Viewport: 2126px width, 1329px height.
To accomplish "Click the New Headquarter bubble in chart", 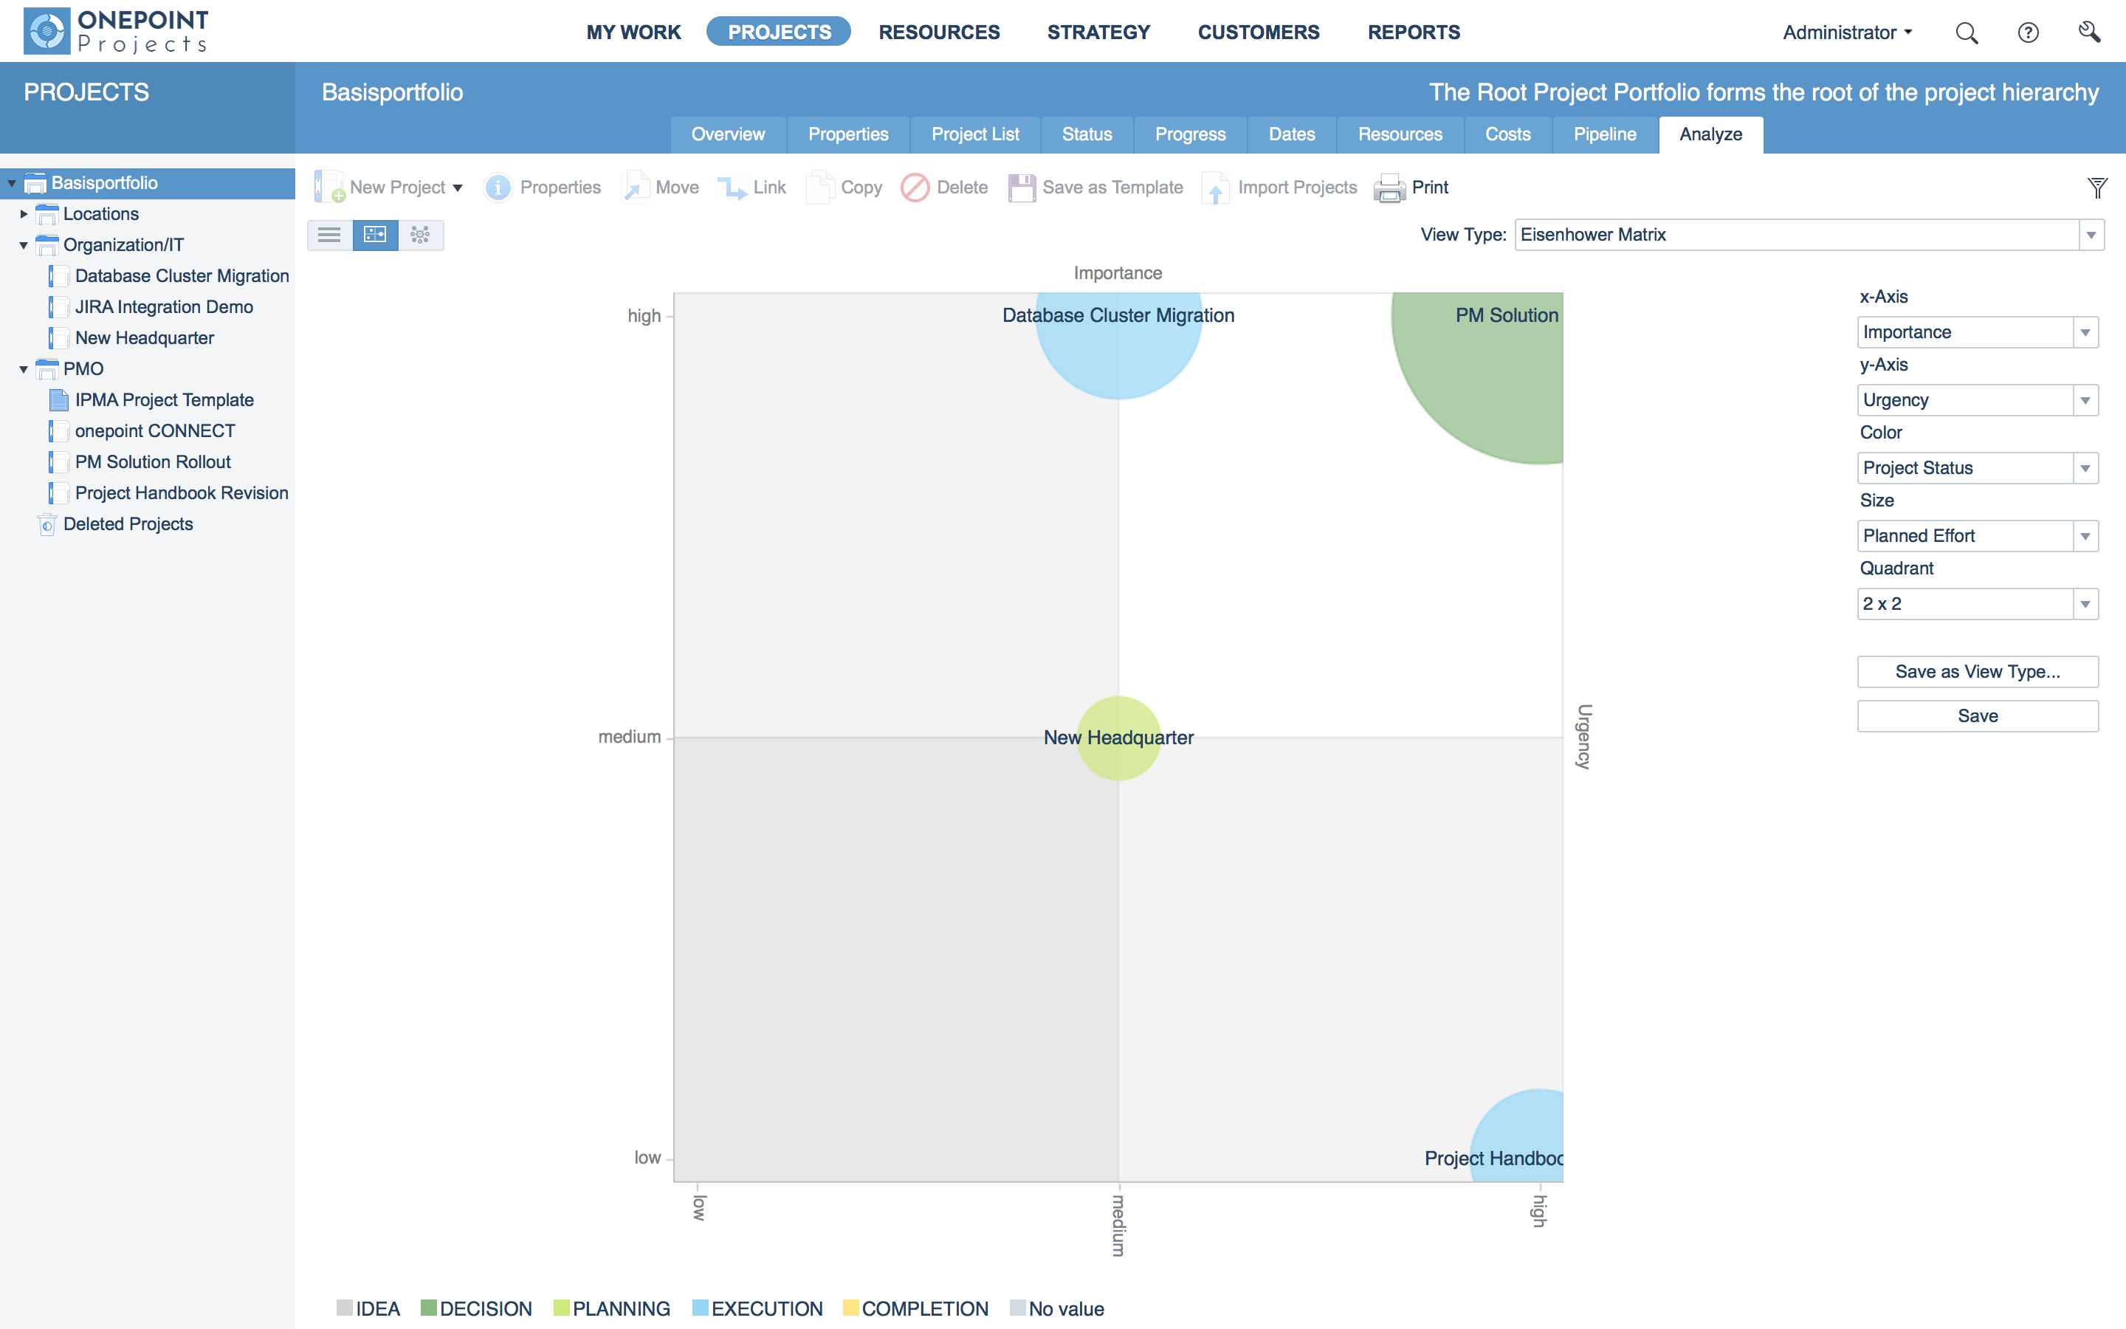I will pos(1118,738).
